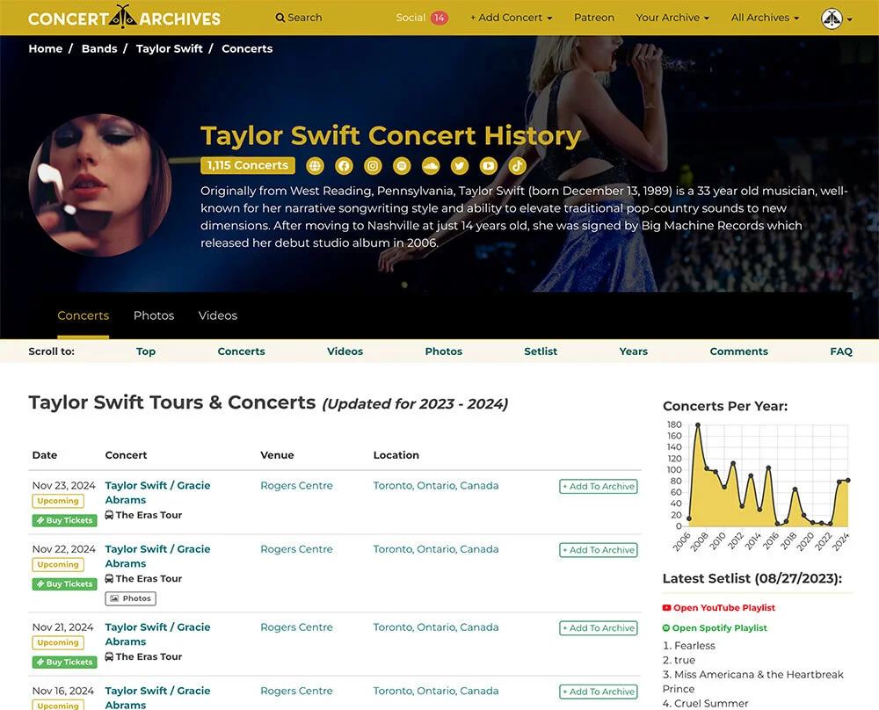This screenshot has height=710, width=879.
Task: Open the Patreon link
Action: click(x=593, y=18)
